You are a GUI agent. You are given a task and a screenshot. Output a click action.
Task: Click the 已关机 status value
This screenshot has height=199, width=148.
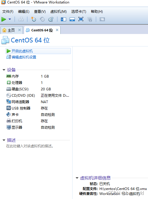tap(105, 184)
